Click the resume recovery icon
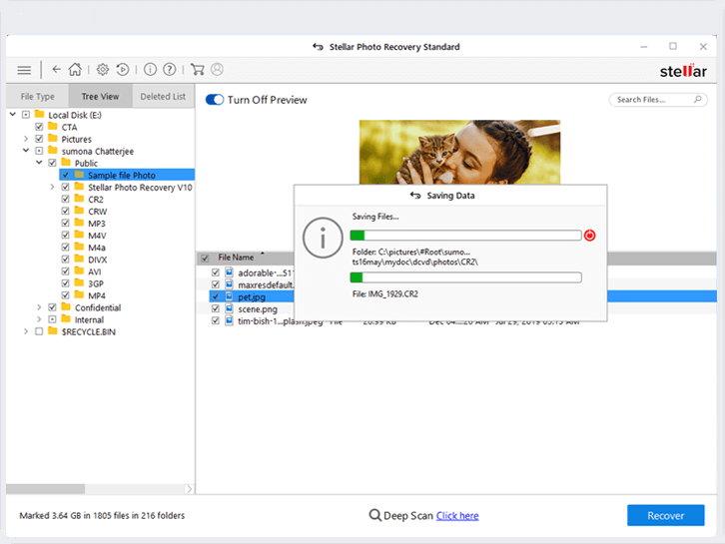The image size is (725, 544). (x=123, y=69)
